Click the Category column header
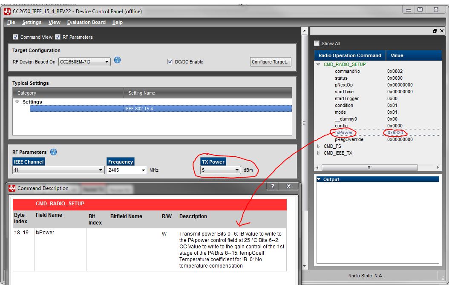The width and height of the screenshot is (449, 285). pyautogui.click(x=68, y=93)
